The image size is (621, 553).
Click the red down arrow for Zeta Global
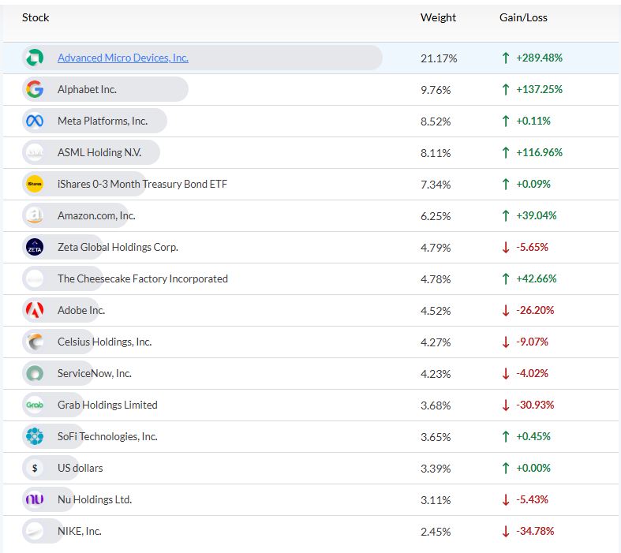coord(505,248)
